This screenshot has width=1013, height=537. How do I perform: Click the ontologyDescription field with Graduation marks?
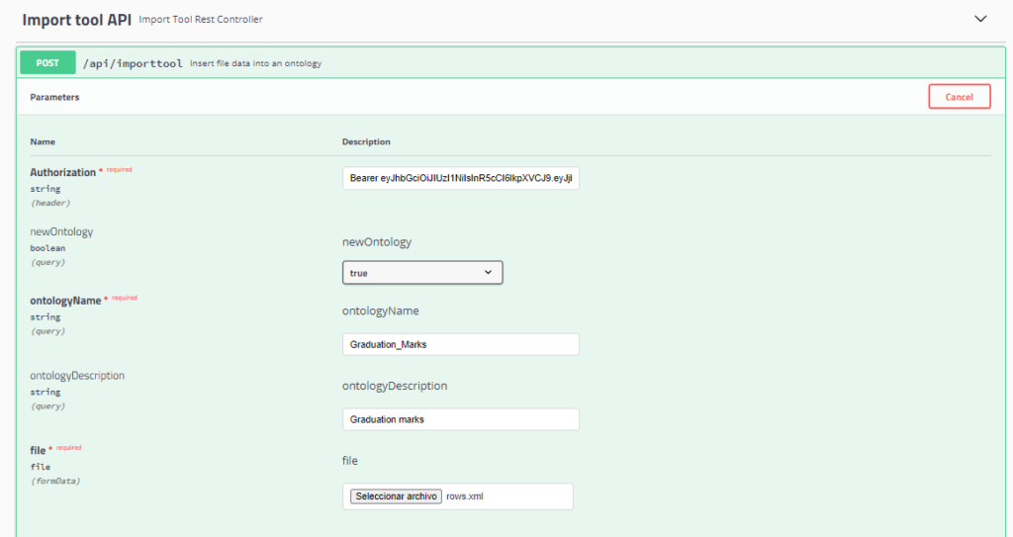click(x=461, y=419)
